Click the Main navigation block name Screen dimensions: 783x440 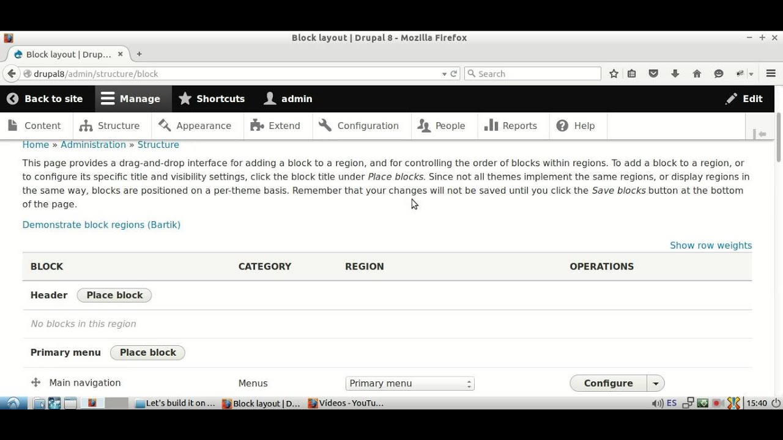(x=85, y=383)
